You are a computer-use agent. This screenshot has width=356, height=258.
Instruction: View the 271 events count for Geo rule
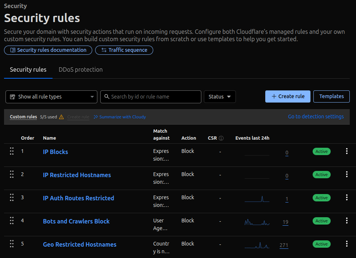284,245
